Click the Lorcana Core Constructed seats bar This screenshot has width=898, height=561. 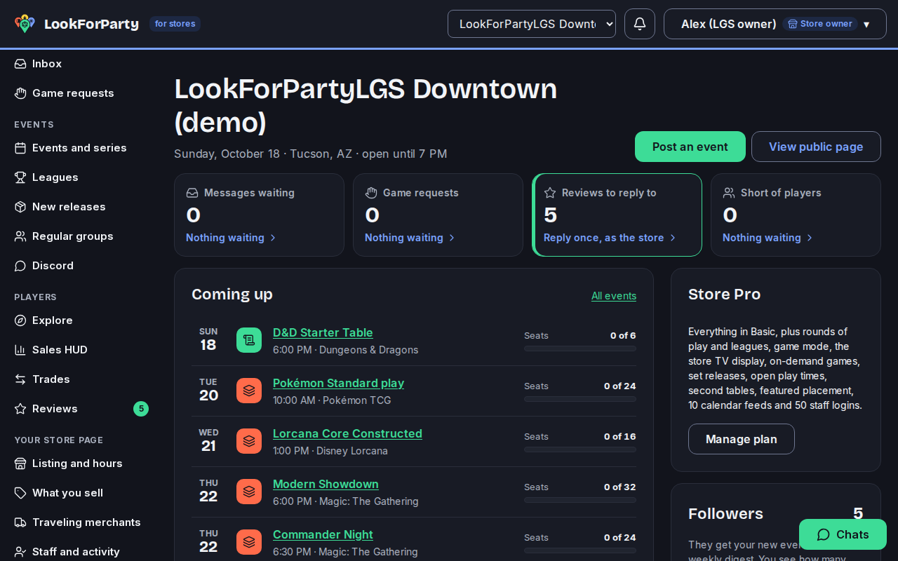click(580, 450)
